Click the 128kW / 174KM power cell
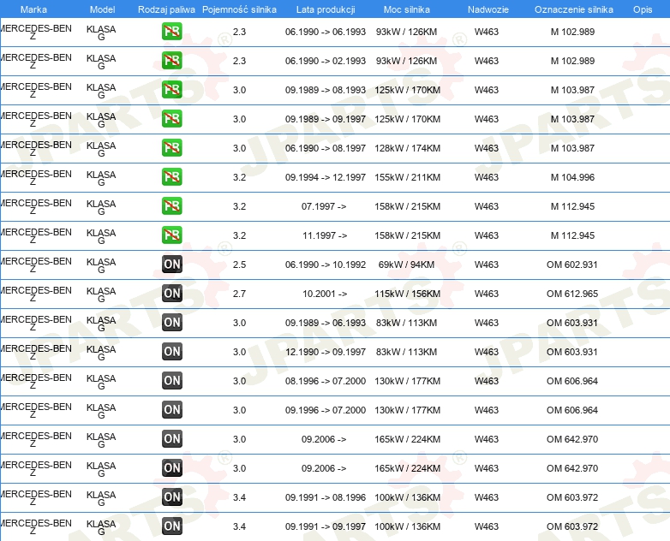 click(407, 148)
